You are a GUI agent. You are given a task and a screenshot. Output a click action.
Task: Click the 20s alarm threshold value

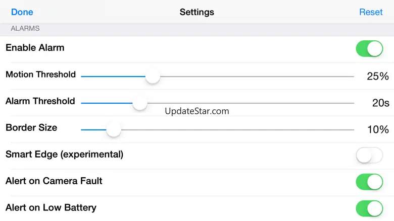(x=380, y=103)
